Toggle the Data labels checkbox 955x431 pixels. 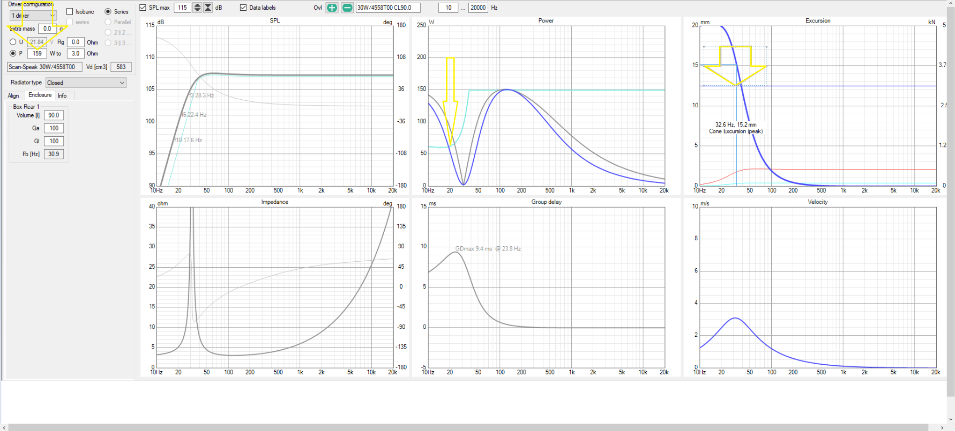(243, 7)
